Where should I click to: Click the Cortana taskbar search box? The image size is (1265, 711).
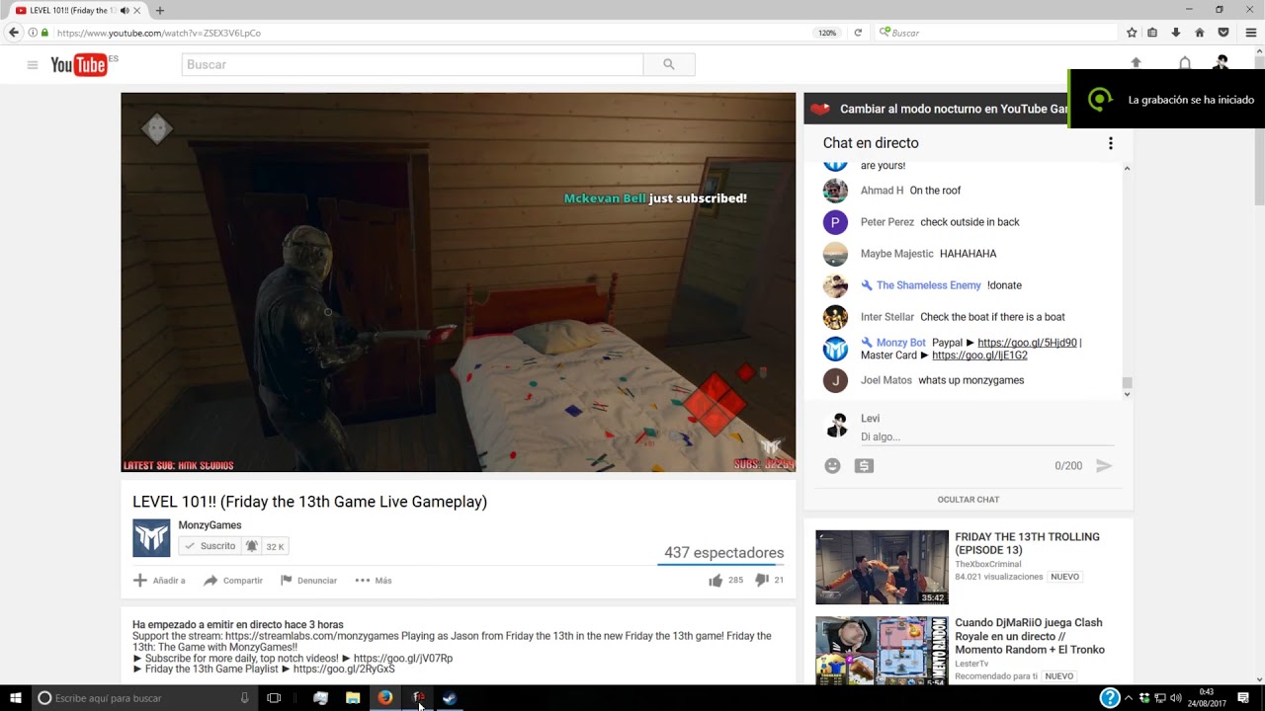[x=144, y=698]
